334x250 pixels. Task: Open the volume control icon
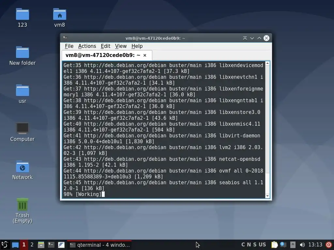(x=302, y=245)
